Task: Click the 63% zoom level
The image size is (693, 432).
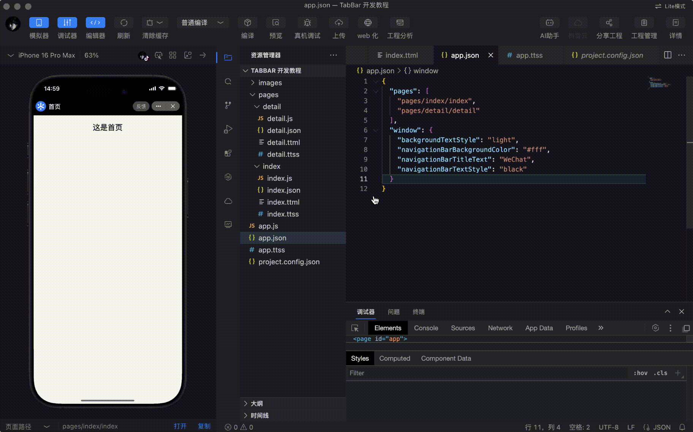Action: click(x=92, y=55)
